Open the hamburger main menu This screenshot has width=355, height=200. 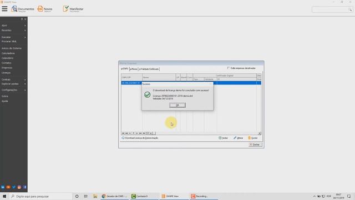4,9
